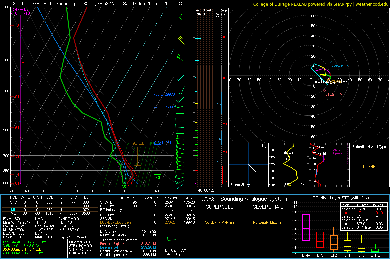Click the blue Bunkers Left vector line
Screen dimensions: 390x259
coord(128,247)
